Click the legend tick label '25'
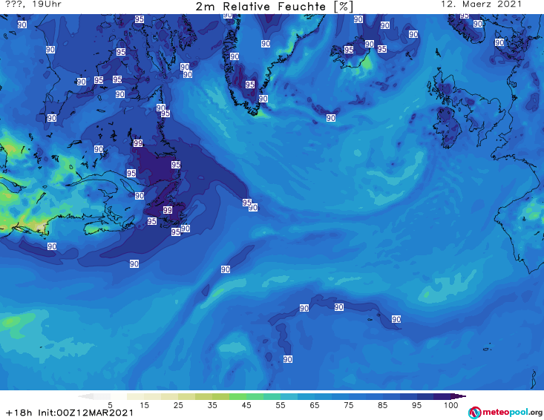The width and height of the screenshot is (544, 420). (178, 405)
